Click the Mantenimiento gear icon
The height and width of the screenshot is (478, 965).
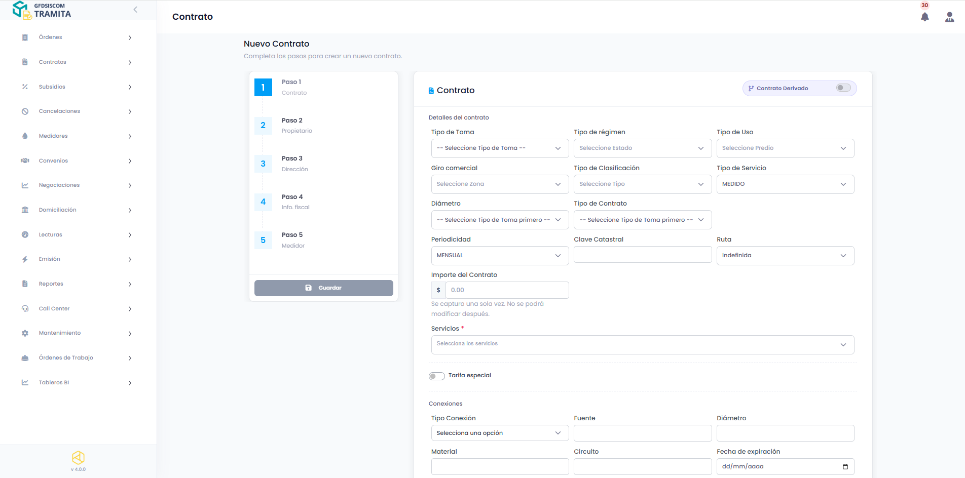click(x=25, y=333)
